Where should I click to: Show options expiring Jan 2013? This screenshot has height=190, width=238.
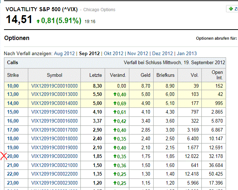tap(187, 53)
